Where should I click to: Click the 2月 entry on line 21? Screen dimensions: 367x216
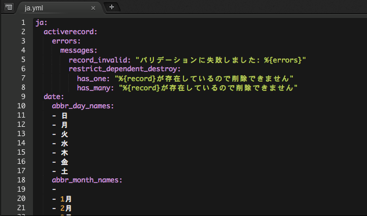coord(66,208)
